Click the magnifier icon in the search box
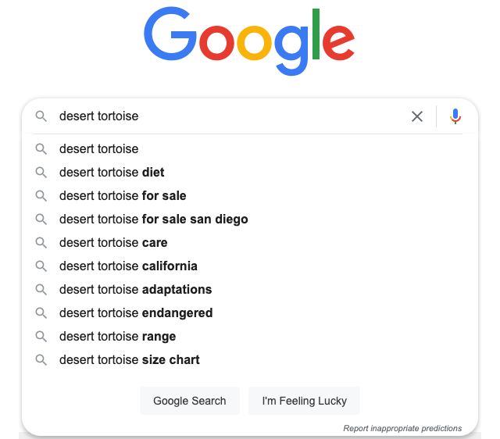The image size is (500, 439). point(41,116)
